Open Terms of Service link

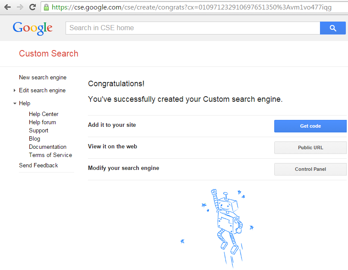pyautogui.click(x=50, y=155)
